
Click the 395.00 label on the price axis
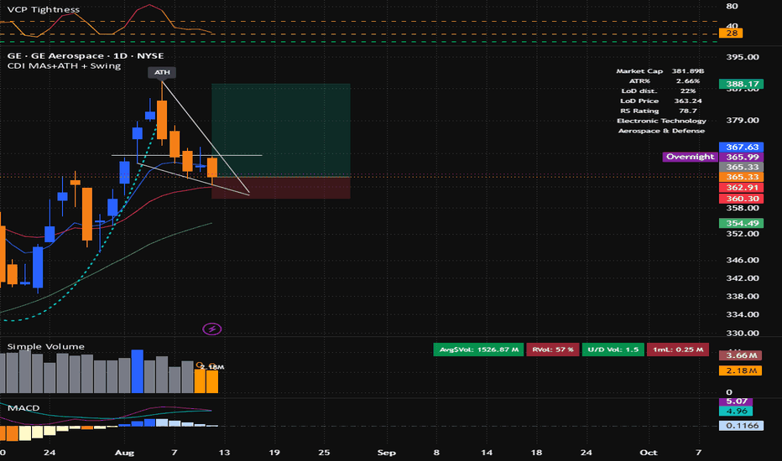coord(742,57)
